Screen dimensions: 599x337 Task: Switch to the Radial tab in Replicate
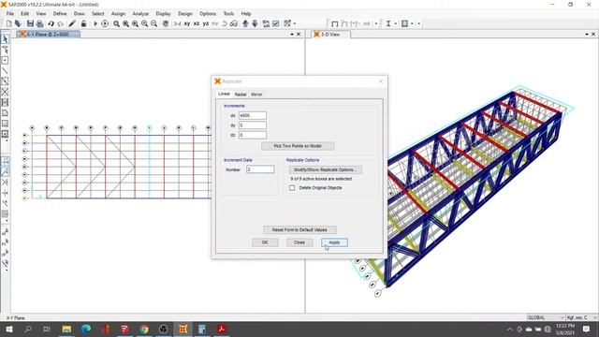pos(241,95)
